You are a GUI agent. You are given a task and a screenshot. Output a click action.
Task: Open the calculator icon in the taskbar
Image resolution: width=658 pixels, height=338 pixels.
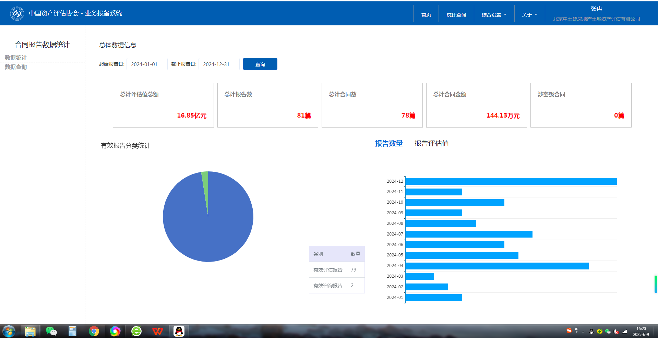pyautogui.click(x=72, y=331)
